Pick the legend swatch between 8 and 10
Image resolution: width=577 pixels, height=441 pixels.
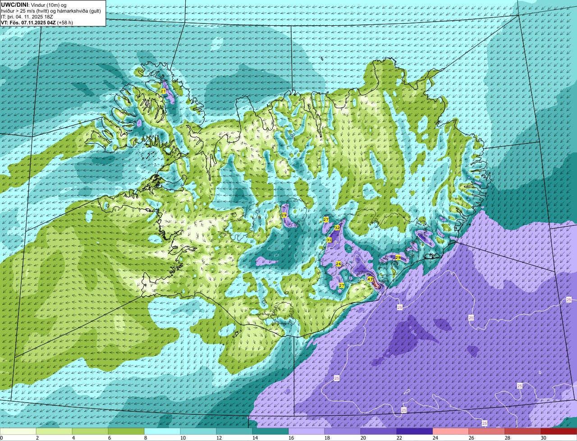[162, 432]
